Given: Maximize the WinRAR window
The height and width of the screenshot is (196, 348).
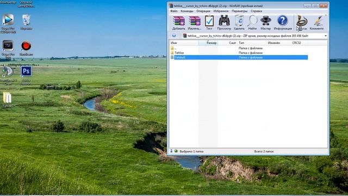Looking at the screenshot, I should click(315, 6).
